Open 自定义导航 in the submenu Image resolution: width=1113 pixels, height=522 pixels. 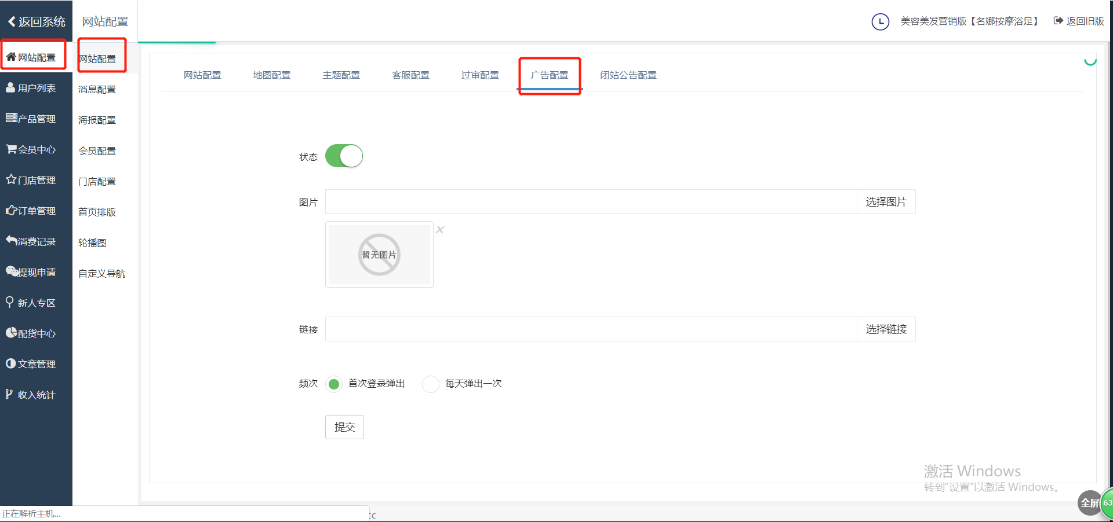point(102,273)
